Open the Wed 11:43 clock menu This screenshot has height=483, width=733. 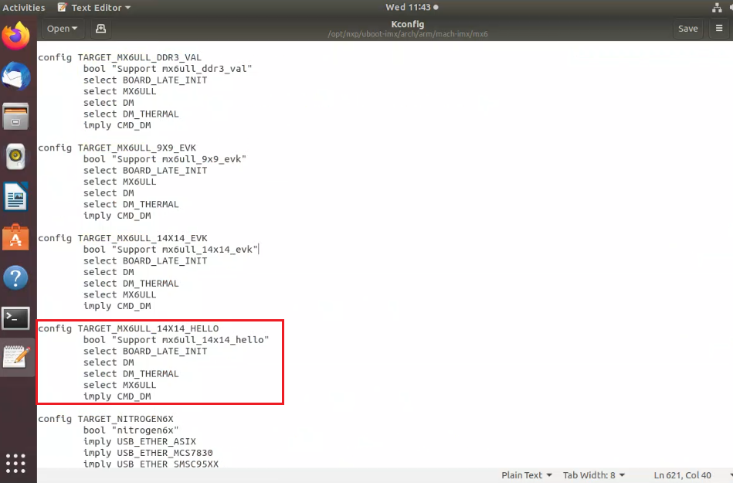pos(412,8)
